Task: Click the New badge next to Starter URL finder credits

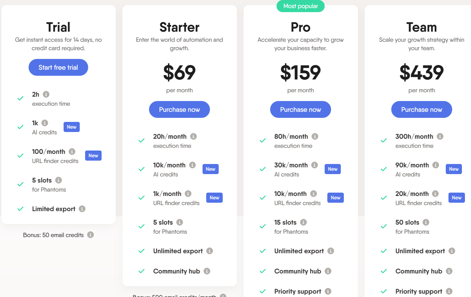Action: pos(214,198)
